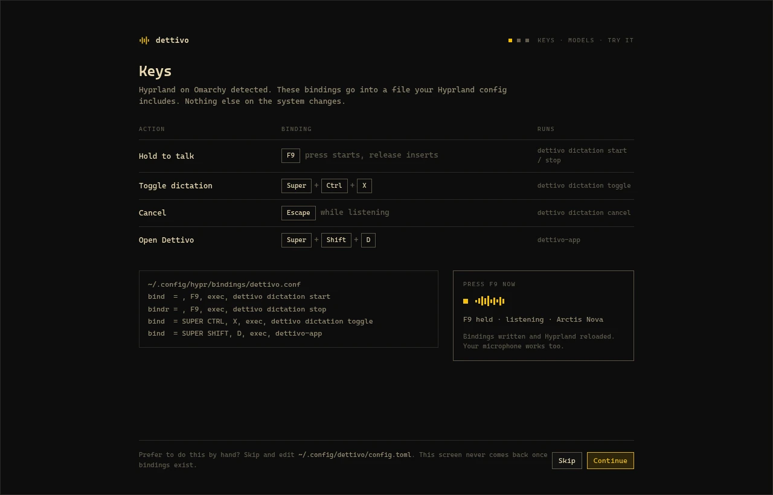Viewport: 773px width, 495px height.
Task: Click the audio level waveform meter
Action: [x=490, y=301]
